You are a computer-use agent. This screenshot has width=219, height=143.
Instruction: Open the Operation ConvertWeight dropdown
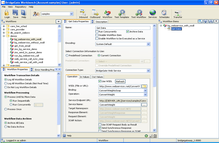(145, 94)
